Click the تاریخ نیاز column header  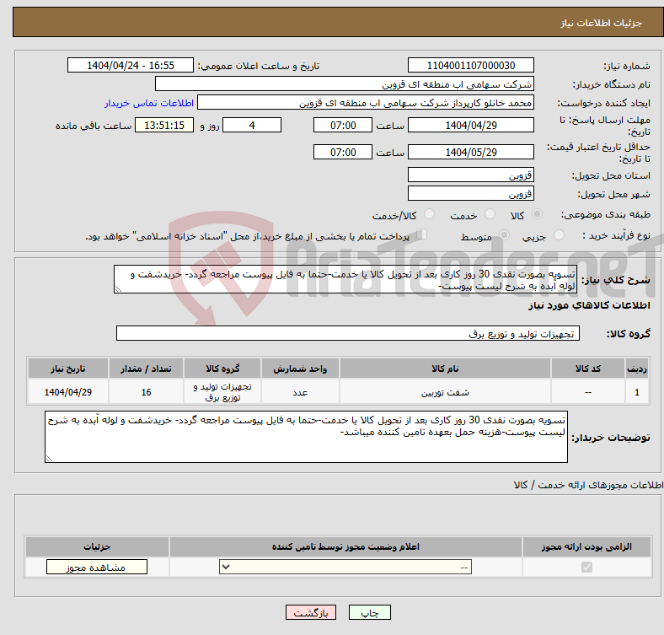tap(68, 369)
